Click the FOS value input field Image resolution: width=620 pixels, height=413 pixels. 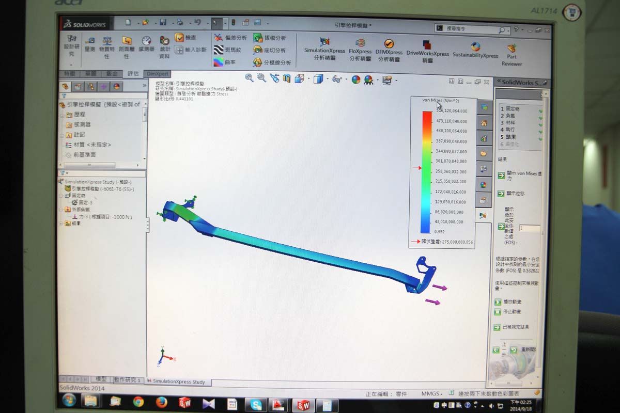tap(529, 228)
